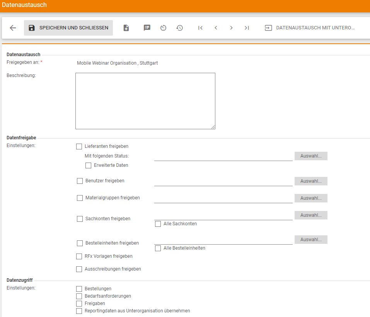The image size is (370, 317).
Task: Check the Alle Sachkonten option
Action: [158, 224]
